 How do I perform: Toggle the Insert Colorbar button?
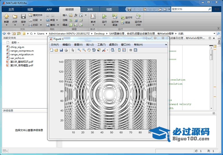click(x=119, y=50)
